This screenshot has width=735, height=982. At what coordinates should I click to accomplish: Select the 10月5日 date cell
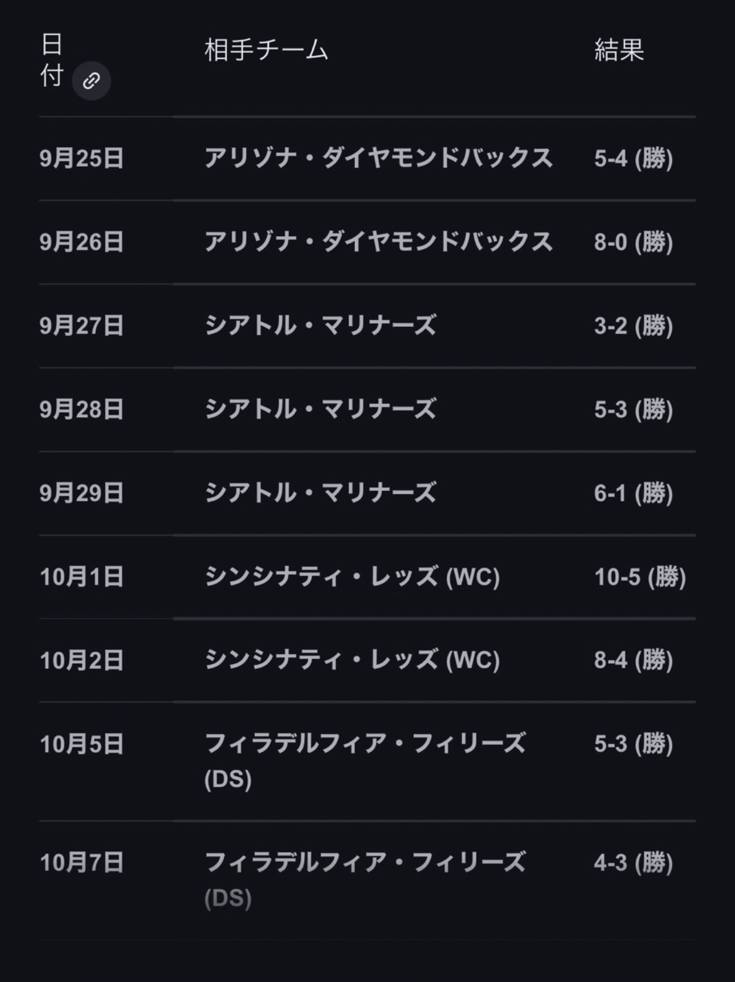(x=81, y=744)
